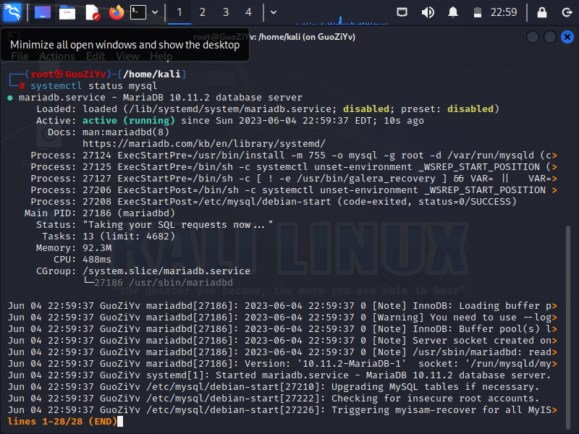Launch Firefox from the panel

pos(117,12)
